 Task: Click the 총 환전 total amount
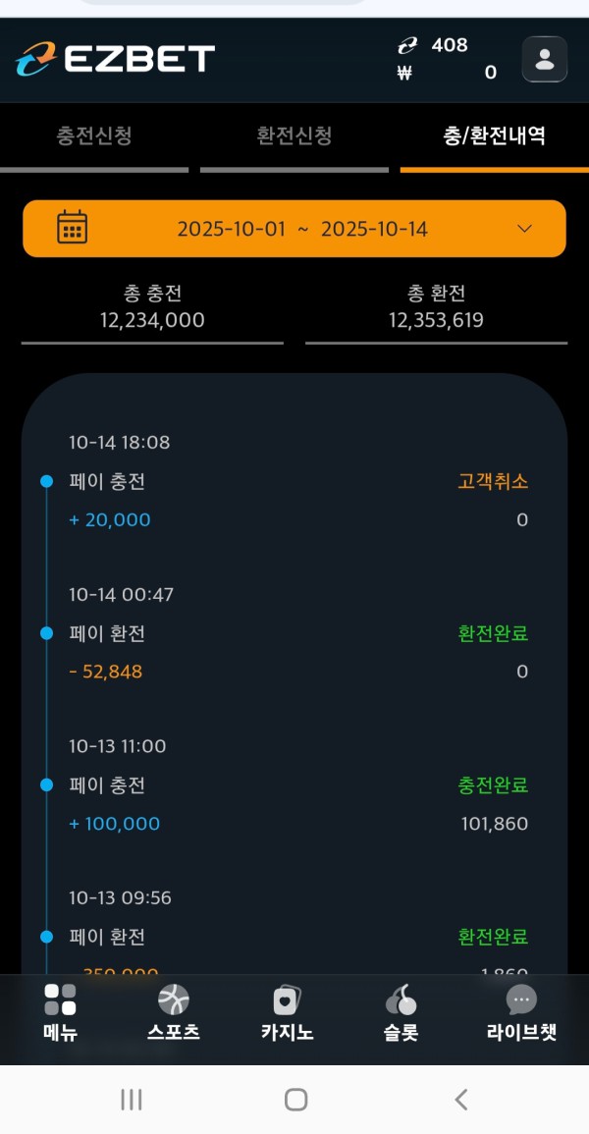pyautogui.click(x=436, y=320)
